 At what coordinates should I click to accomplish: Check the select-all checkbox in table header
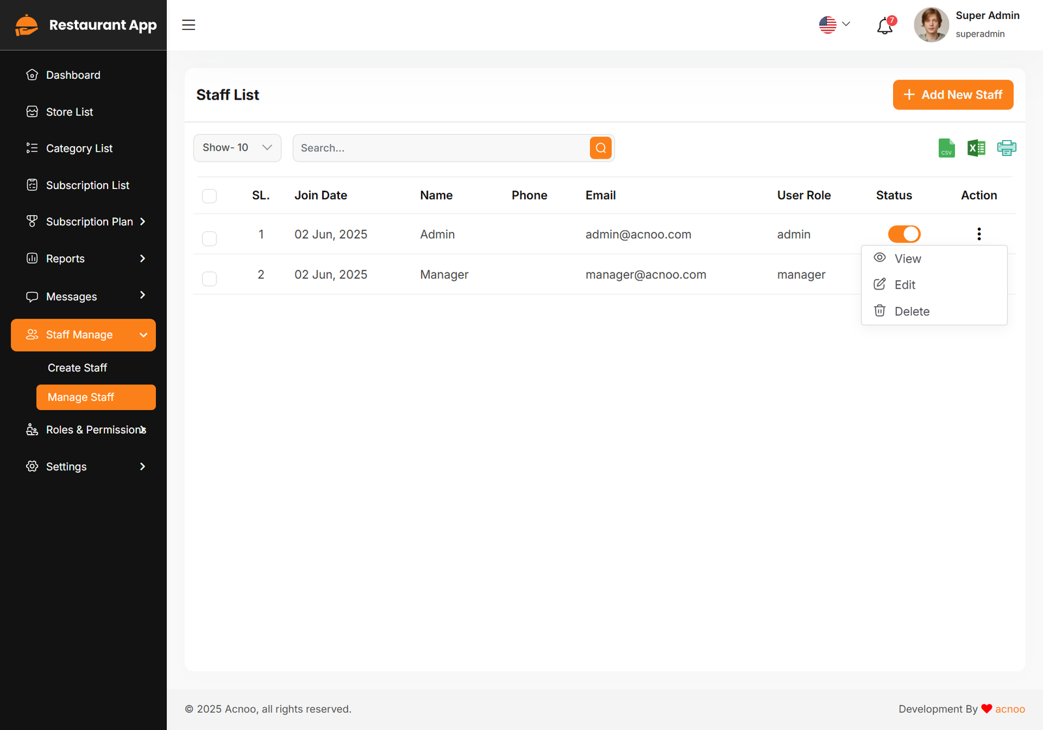tap(209, 196)
